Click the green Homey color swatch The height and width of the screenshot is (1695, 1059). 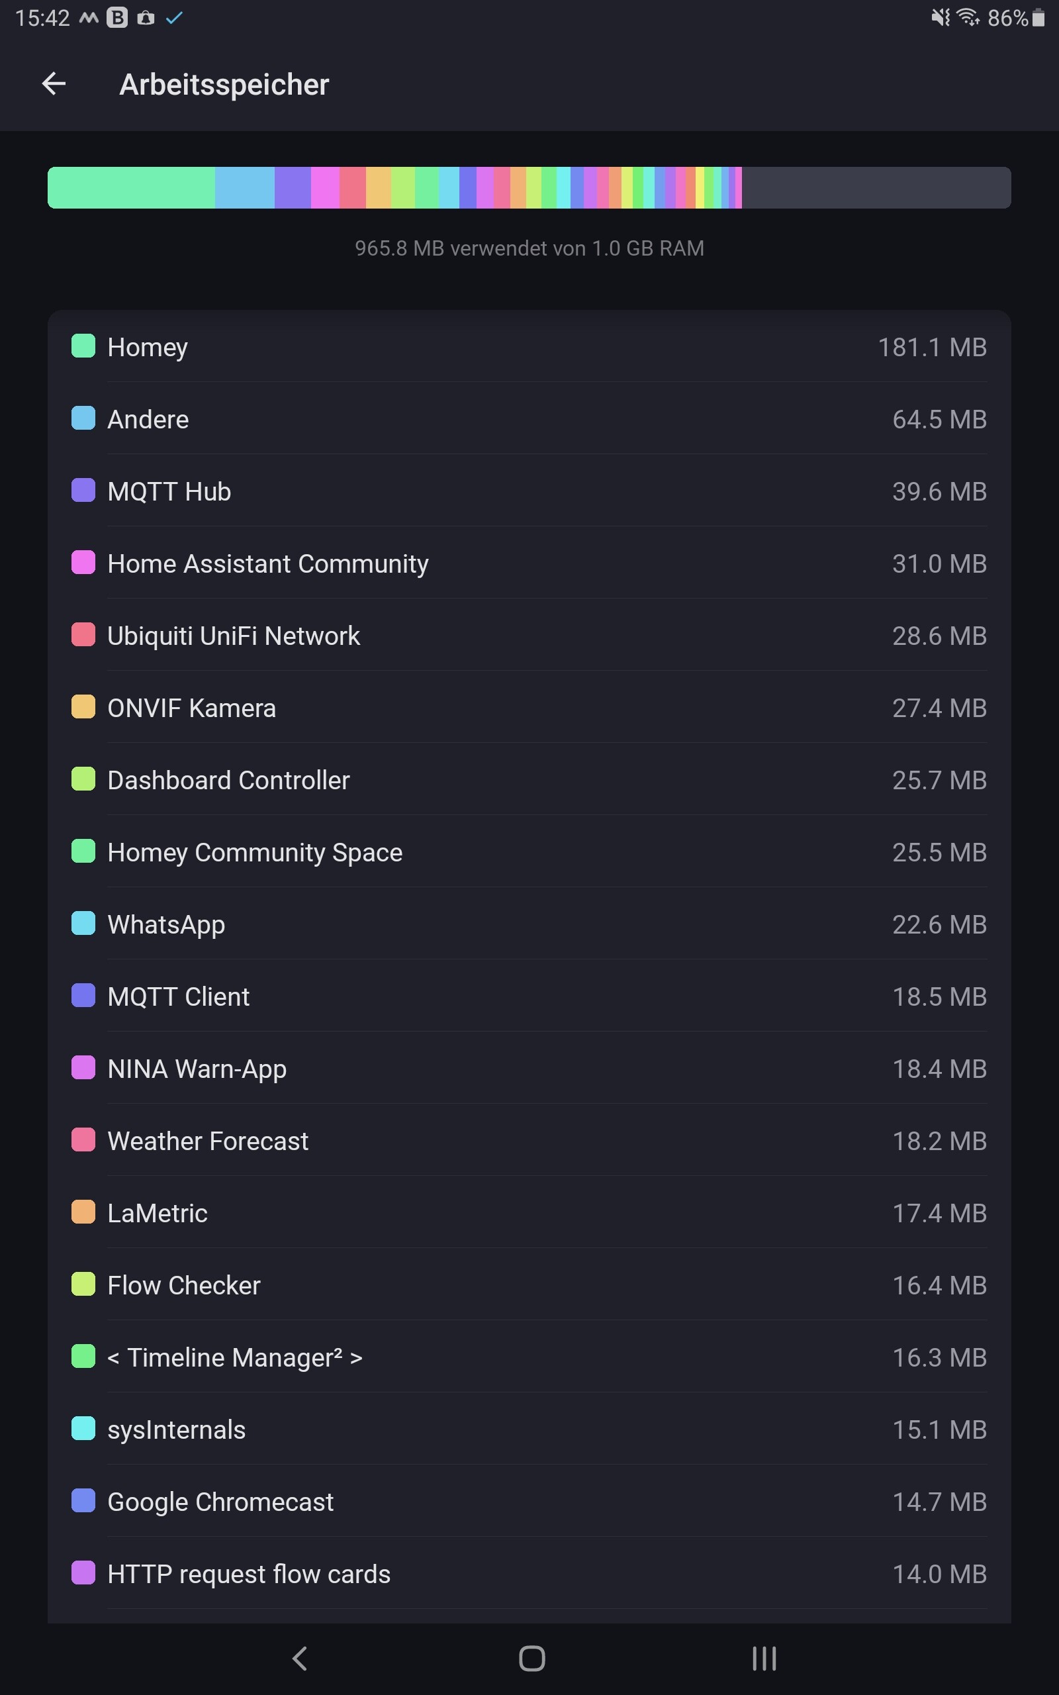tap(83, 346)
